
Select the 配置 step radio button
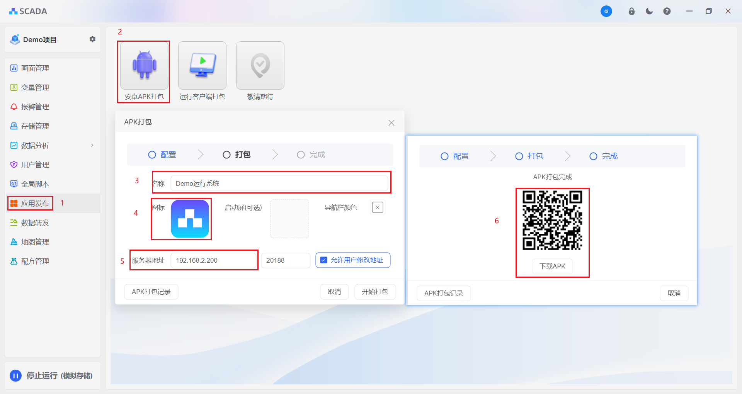(x=151, y=155)
